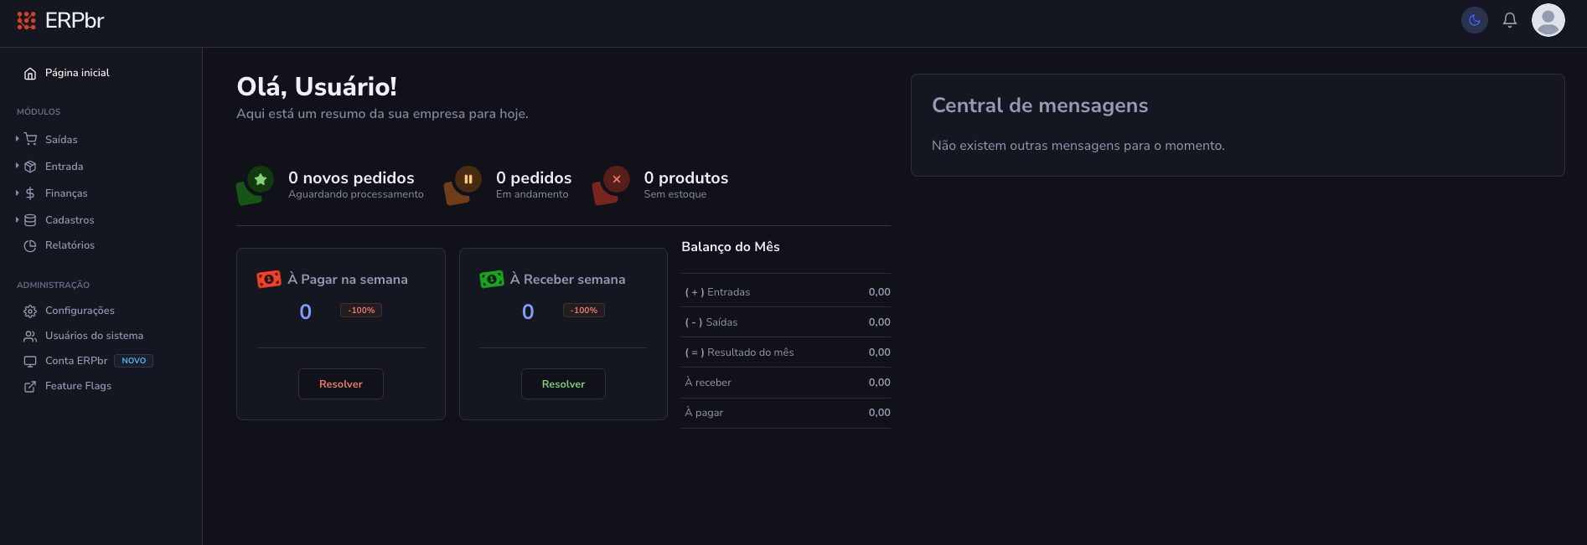Open the notifications bell
This screenshot has height=545, width=1587.
pyautogui.click(x=1510, y=20)
